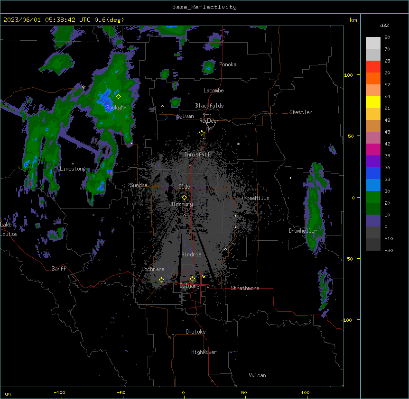Click the Airdrie city label
409x399 pixels.
[x=192, y=254]
